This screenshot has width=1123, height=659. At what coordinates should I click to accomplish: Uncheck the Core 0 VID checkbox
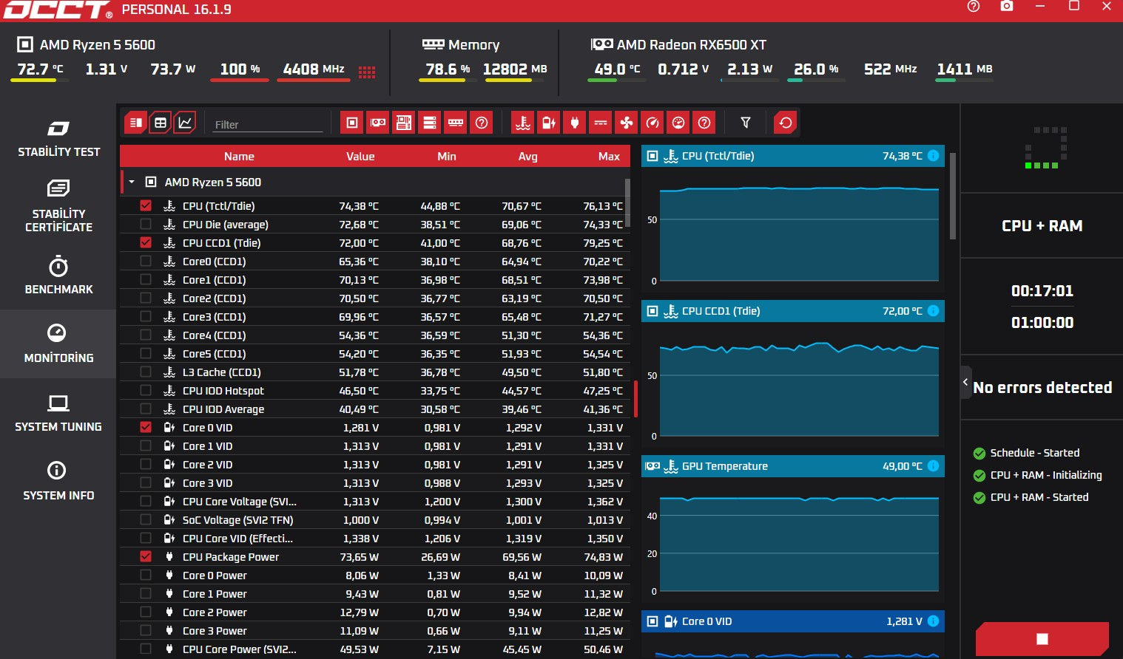click(x=146, y=427)
